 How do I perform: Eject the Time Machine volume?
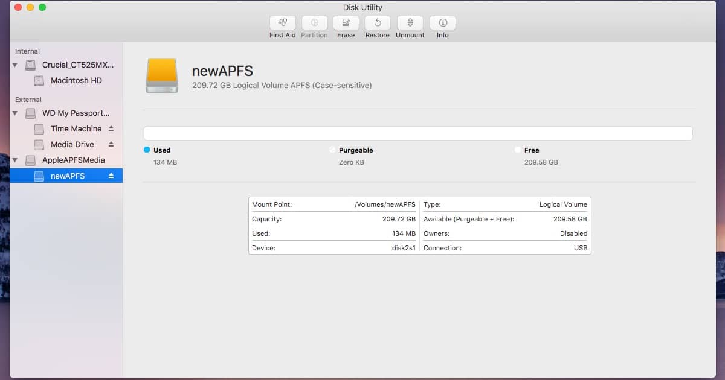[x=111, y=128]
